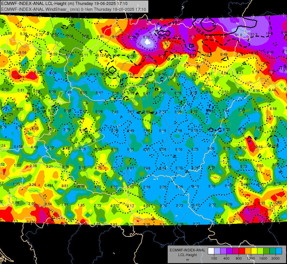The image size is (287, 264).
Task: Click the grid value 6.00
Action: click(179, 150)
